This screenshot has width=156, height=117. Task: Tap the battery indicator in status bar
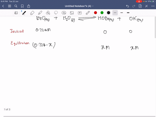coord(153,1)
